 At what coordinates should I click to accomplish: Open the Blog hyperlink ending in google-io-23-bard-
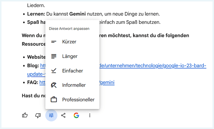tap(153, 66)
